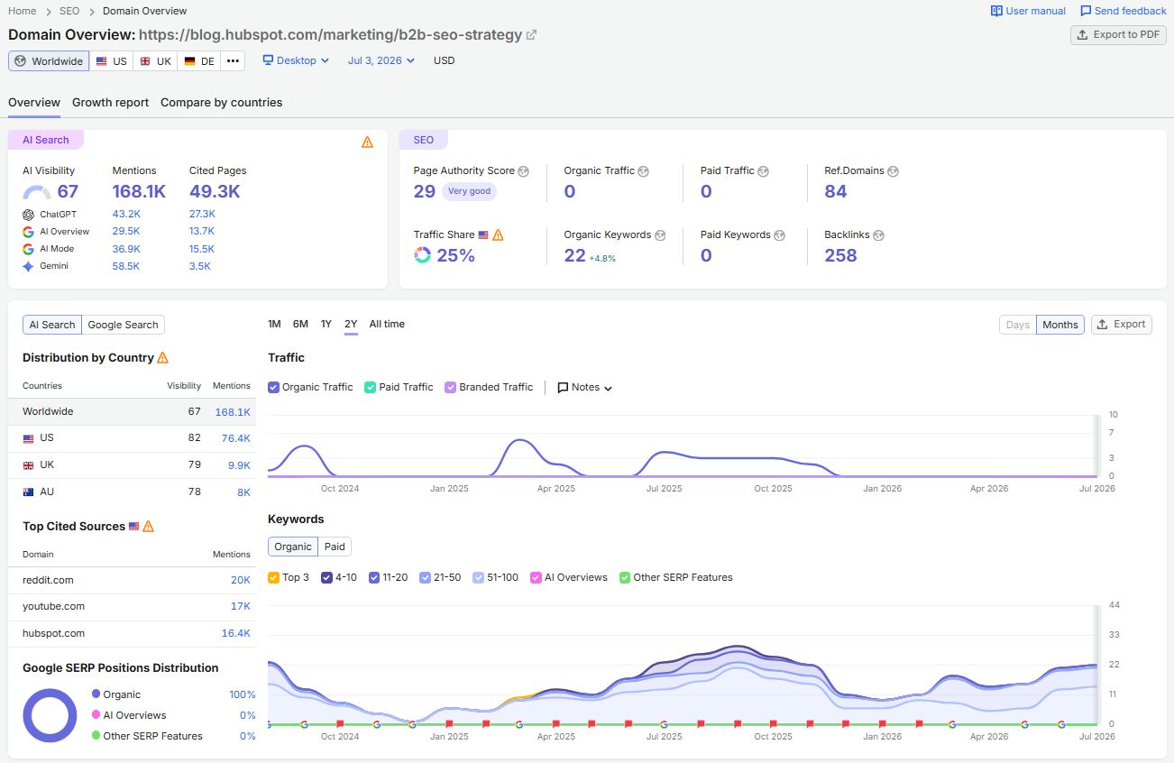
Task: Uncheck the Branded Traffic checkbox
Action: click(450, 387)
